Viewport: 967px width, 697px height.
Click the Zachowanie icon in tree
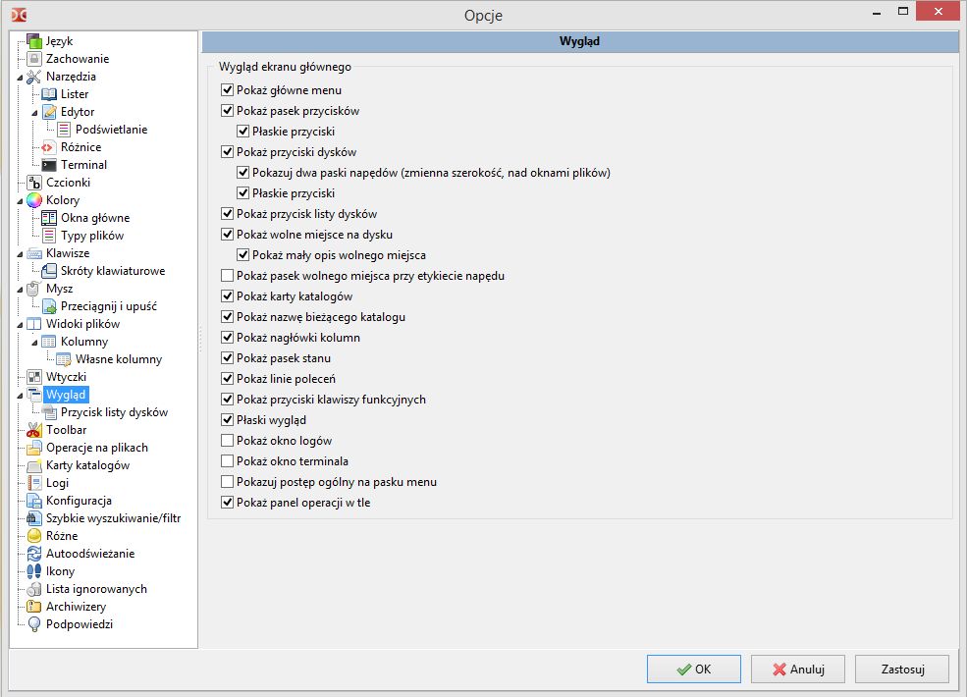pos(34,59)
